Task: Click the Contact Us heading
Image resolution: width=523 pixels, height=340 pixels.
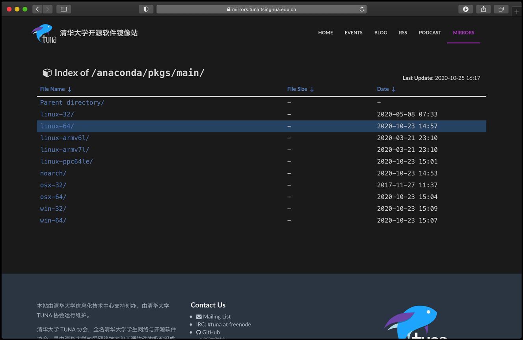Action: (x=208, y=305)
